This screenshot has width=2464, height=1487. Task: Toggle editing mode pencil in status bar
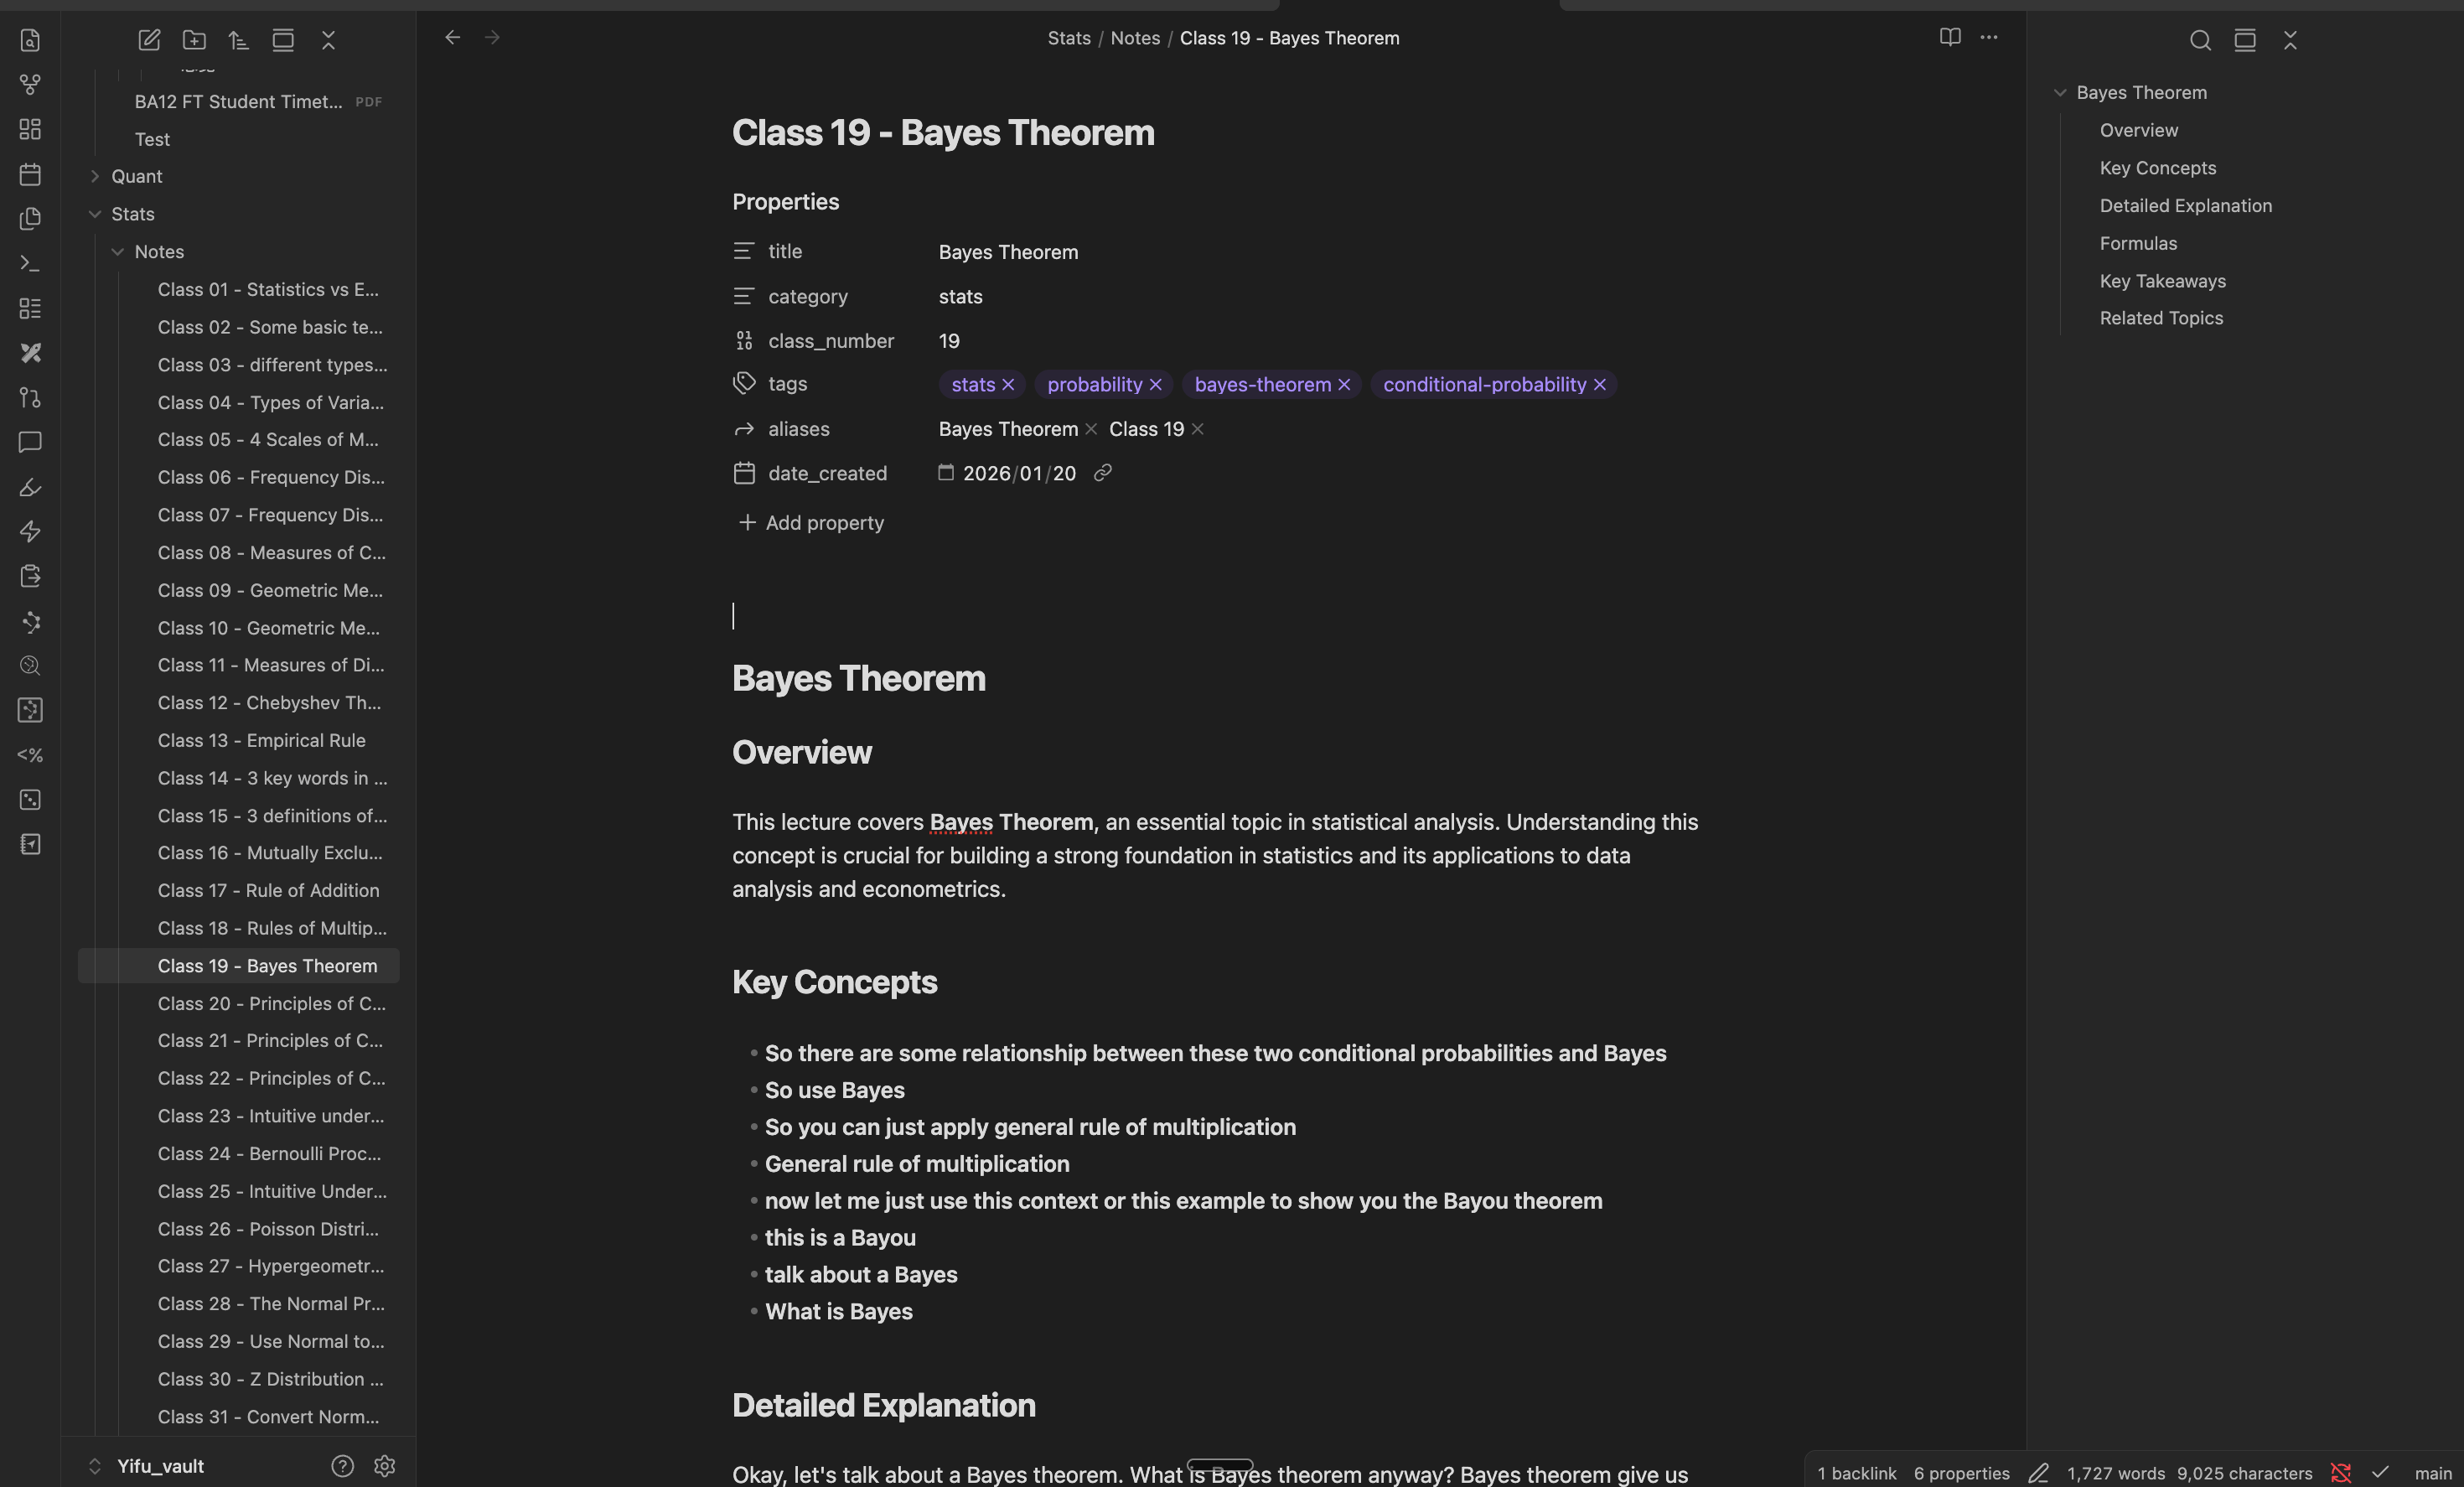click(2037, 1473)
